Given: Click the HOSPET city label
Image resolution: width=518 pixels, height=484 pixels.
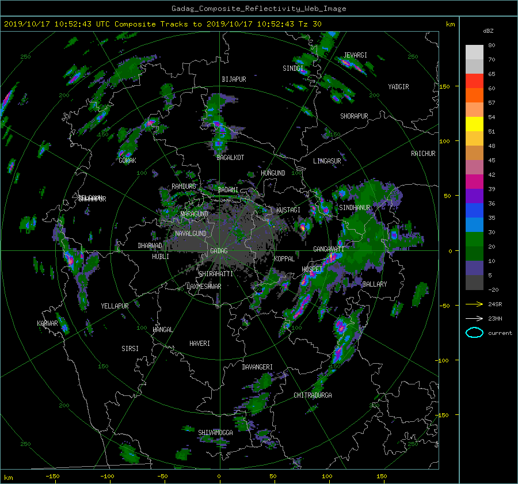Looking at the screenshot, I should (312, 269).
